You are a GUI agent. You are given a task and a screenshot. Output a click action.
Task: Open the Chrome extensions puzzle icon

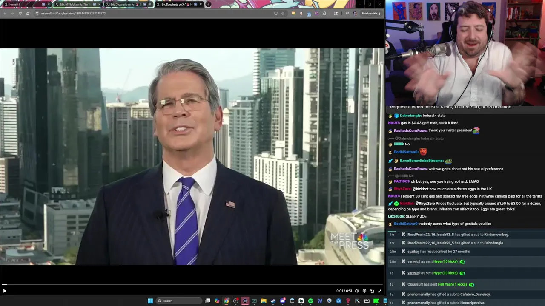pos(324,13)
